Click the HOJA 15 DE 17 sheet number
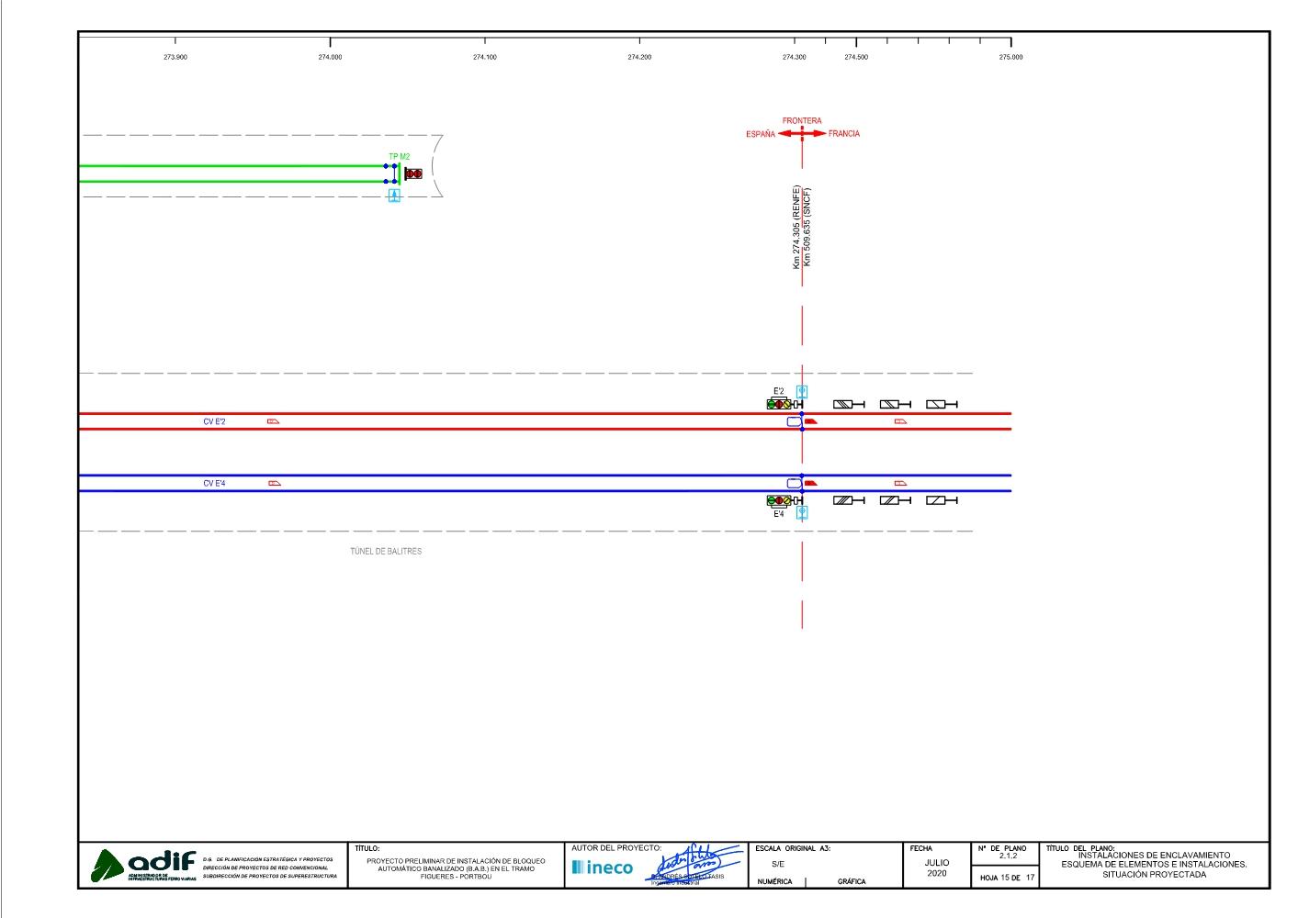Image resolution: width=1298 pixels, height=918 pixels. pos(1007,878)
